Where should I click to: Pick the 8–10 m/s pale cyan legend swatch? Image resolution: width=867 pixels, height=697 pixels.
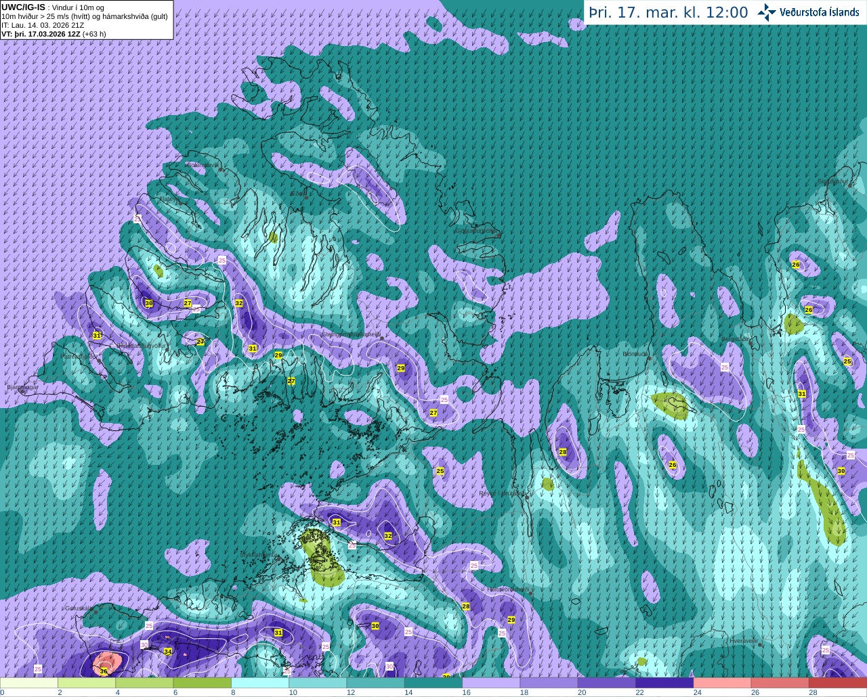coord(260,683)
